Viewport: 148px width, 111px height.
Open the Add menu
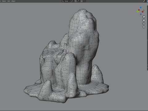point(9,1)
